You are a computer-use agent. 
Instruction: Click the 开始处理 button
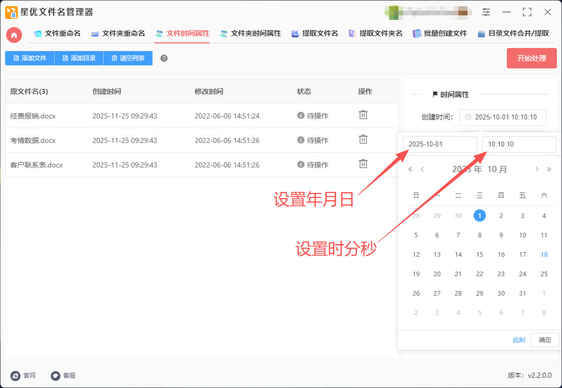click(531, 58)
